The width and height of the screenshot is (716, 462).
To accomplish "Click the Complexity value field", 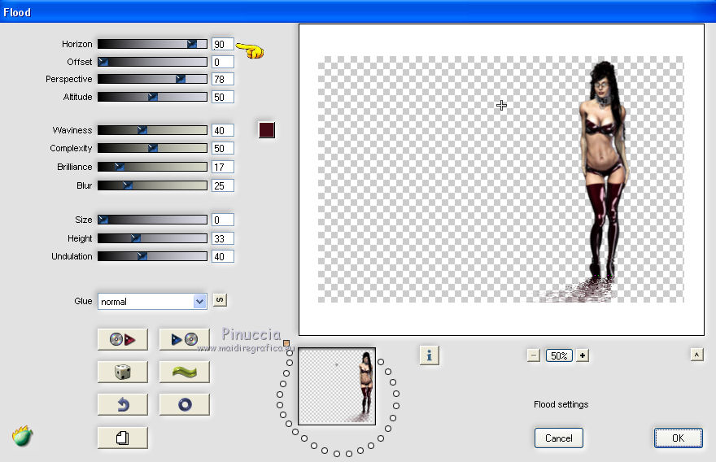I will tap(223, 148).
